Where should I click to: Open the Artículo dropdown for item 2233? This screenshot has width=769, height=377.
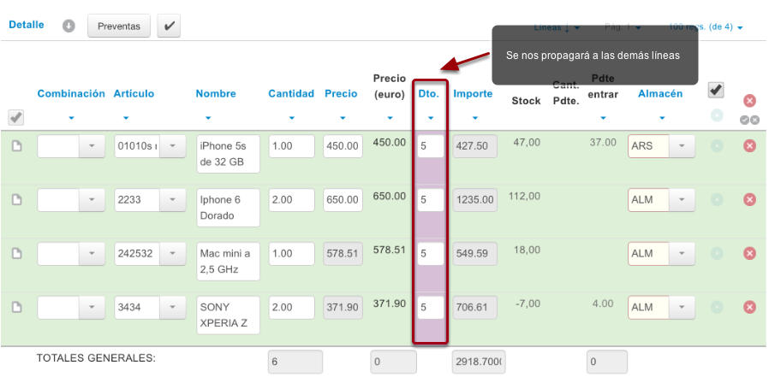coord(173,200)
